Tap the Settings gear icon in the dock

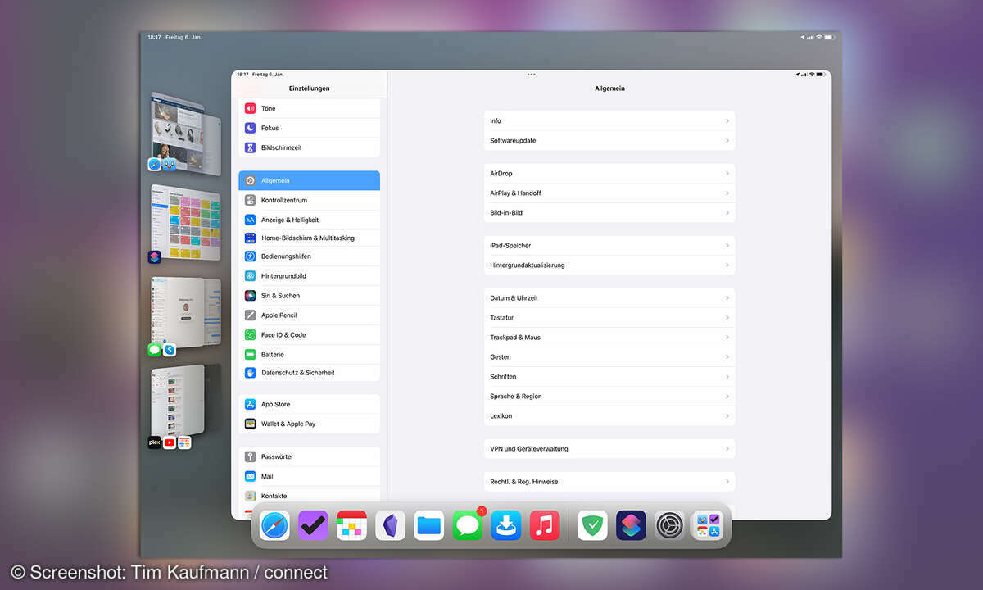pyautogui.click(x=669, y=525)
